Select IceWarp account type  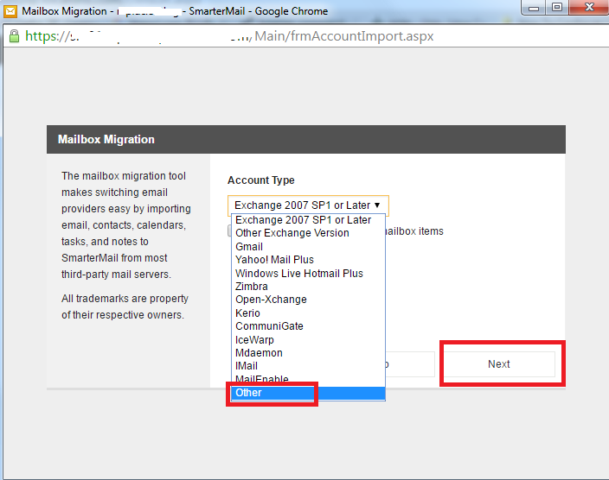308,339
